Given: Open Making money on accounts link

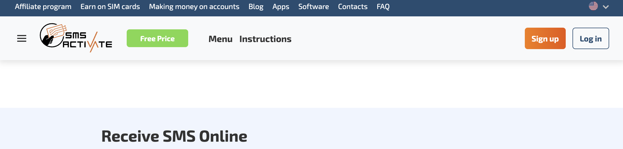Looking at the screenshot, I should [x=194, y=6].
